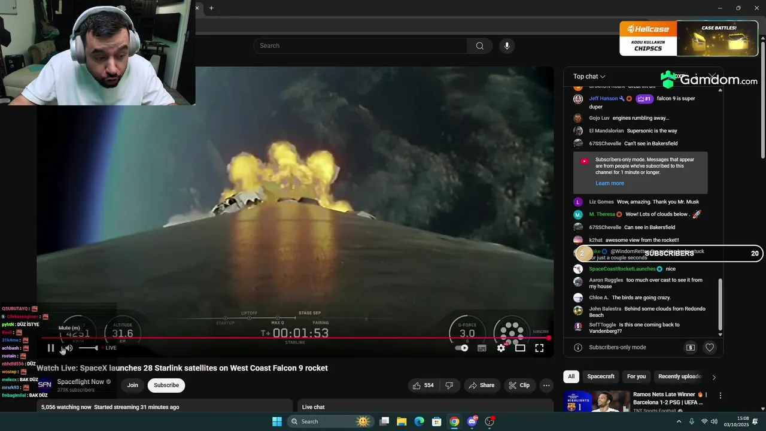Create a Clip of the video
Image resolution: width=766 pixels, height=431 pixels.
(x=519, y=386)
